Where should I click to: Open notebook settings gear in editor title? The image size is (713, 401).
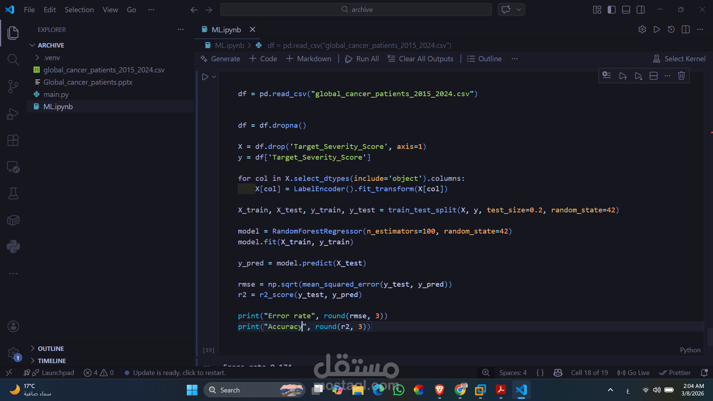[642, 29]
